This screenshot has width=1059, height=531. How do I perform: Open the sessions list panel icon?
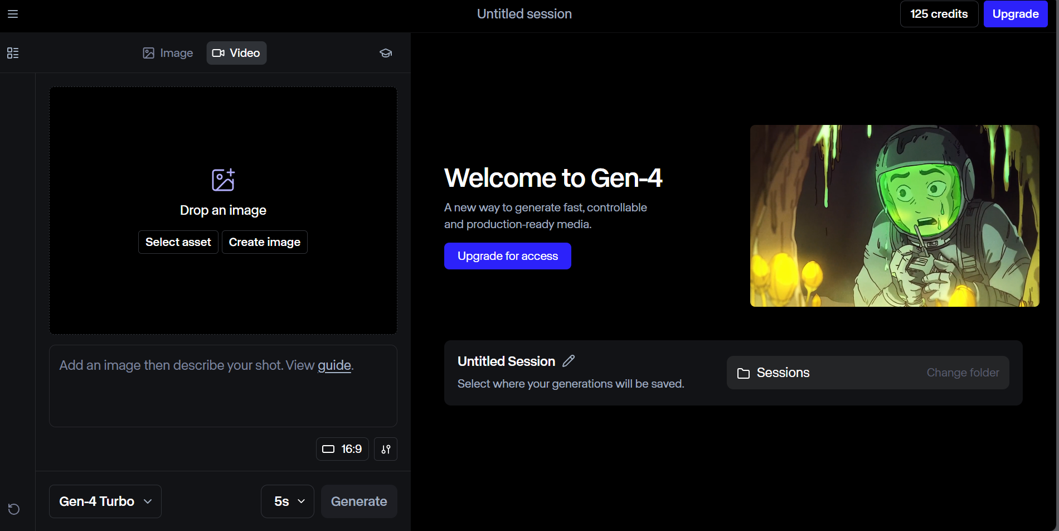(13, 53)
